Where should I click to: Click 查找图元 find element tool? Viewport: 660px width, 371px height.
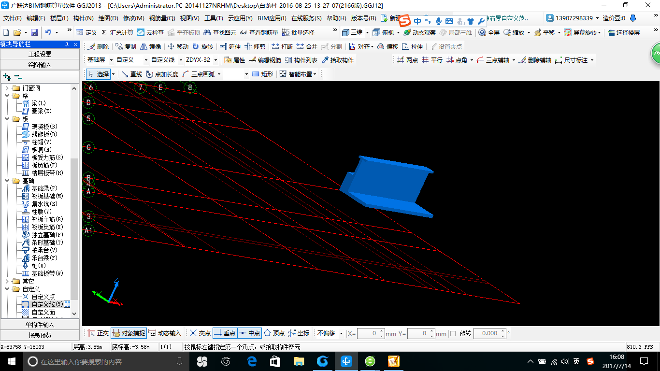coord(220,32)
